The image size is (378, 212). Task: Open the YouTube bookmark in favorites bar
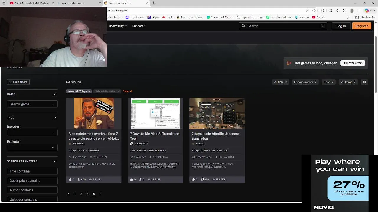coord(319,17)
